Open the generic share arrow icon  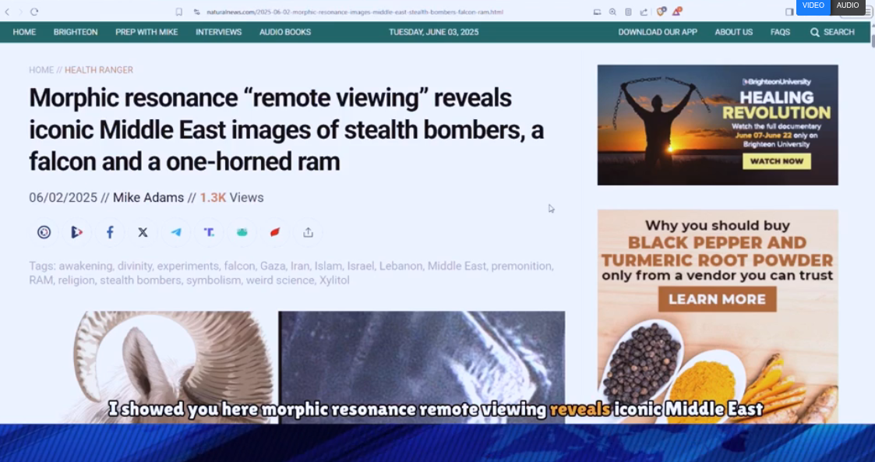click(309, 232)
